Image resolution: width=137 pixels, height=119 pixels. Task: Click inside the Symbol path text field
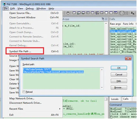click(62, 78)
